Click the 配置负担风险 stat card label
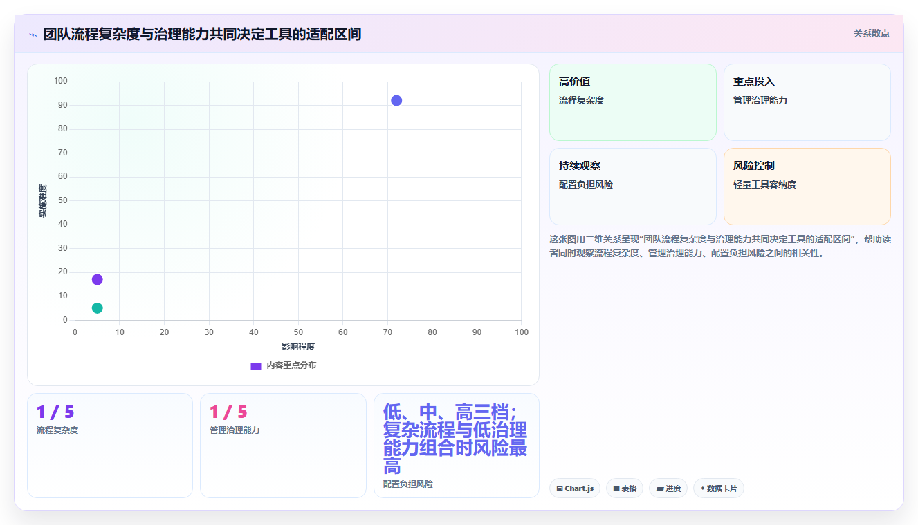This screenshot has width=918, height=525. tap(408, 484)
